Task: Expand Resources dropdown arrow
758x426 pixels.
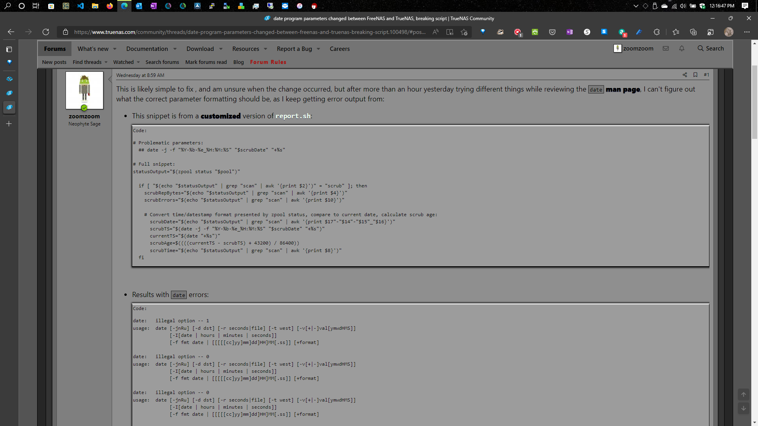Action: point(266,49)
